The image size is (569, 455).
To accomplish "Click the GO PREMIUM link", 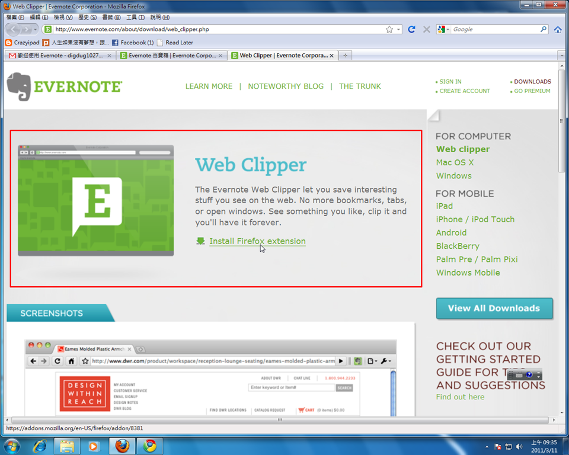I will pos(532,91).
